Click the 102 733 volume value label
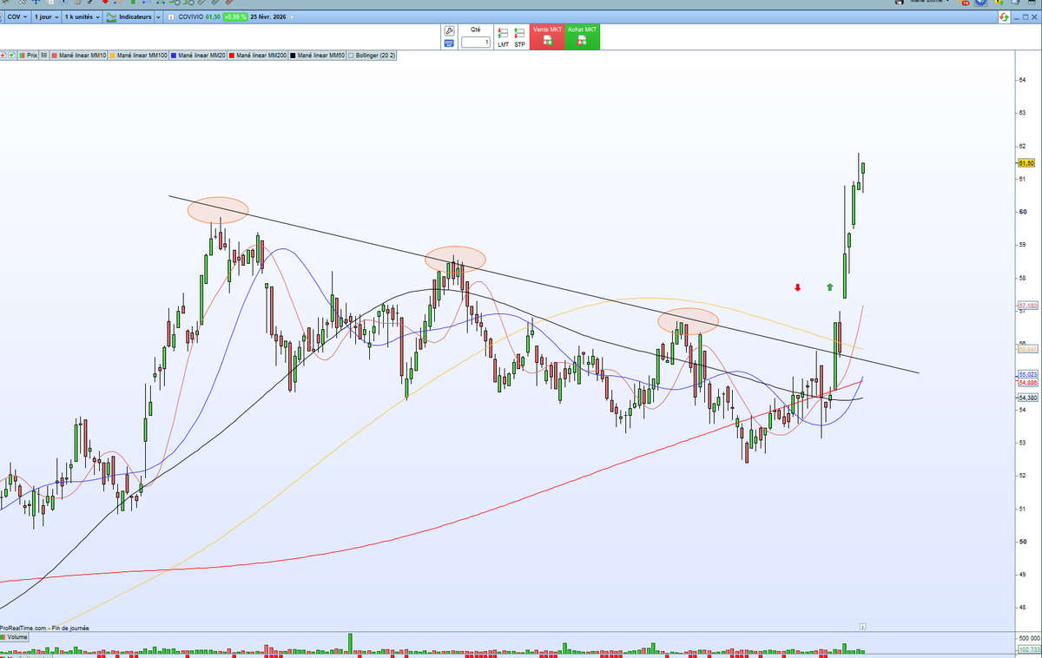This screenshot has height=658, width=1042. (x=1028, y=648)
